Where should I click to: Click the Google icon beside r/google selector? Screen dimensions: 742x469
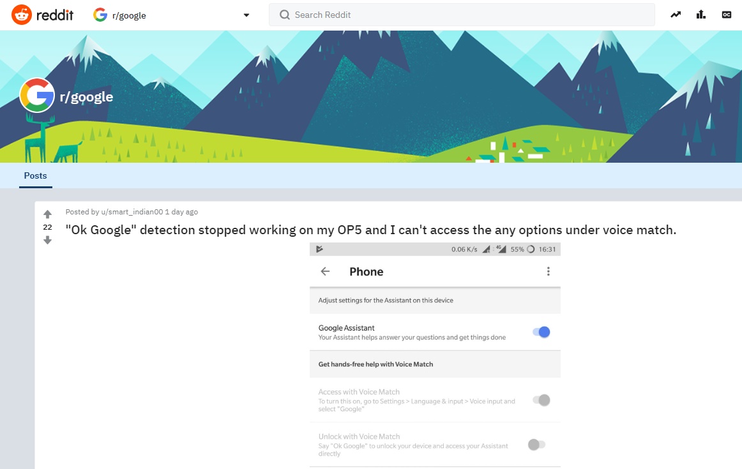pos(100,15)
